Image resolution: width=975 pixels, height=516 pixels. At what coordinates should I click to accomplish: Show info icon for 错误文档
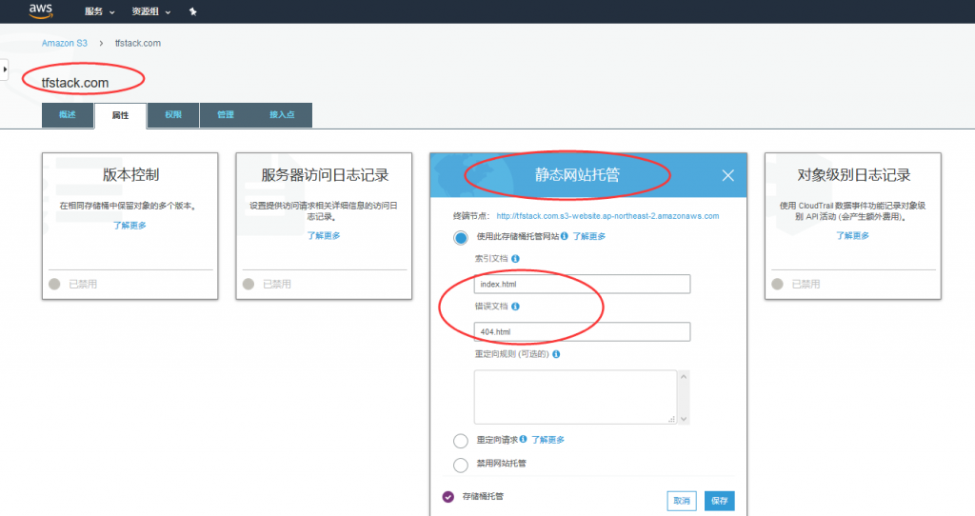pyautogui.click(x=515, y=307)
